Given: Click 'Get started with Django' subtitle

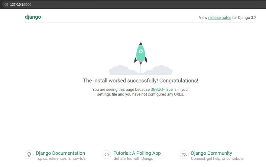Looking at the screenshot, I should click(x=133, y=159).
